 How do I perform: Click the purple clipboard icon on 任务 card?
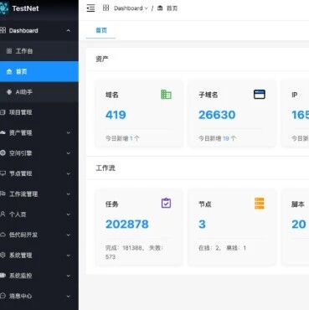tap(166, 203)
